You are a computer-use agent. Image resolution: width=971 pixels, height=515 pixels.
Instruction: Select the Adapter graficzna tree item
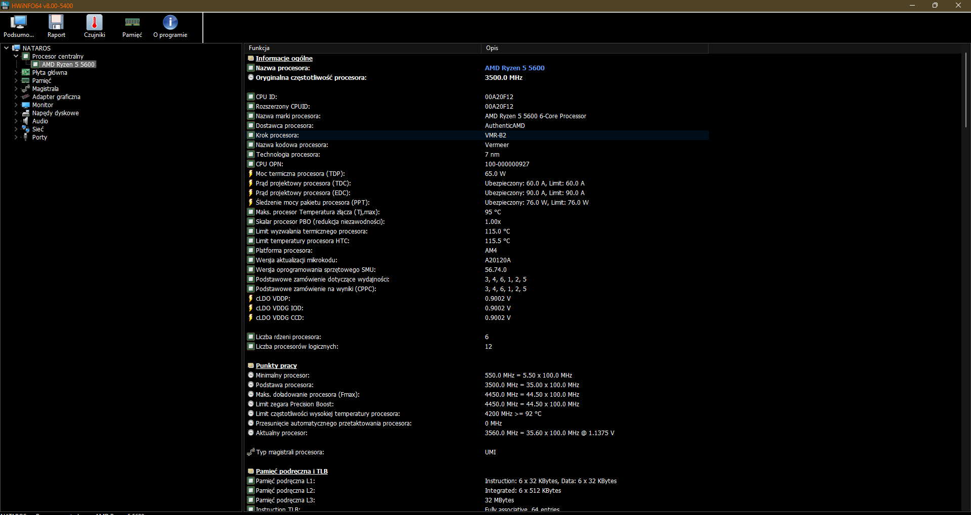click(56, 97)
